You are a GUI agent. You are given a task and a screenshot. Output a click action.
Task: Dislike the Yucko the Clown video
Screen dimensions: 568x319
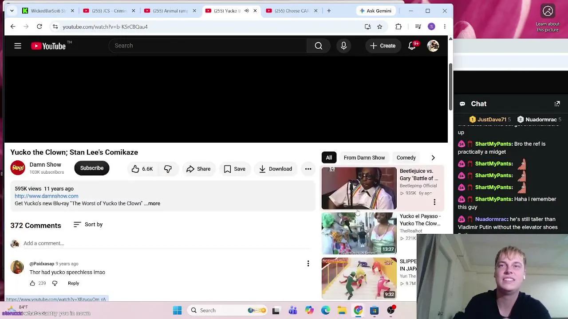(x=168, y=169)
